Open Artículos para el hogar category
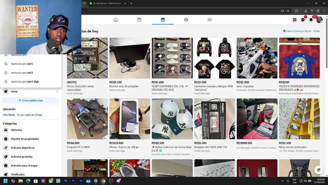 (x=31, y=165)
